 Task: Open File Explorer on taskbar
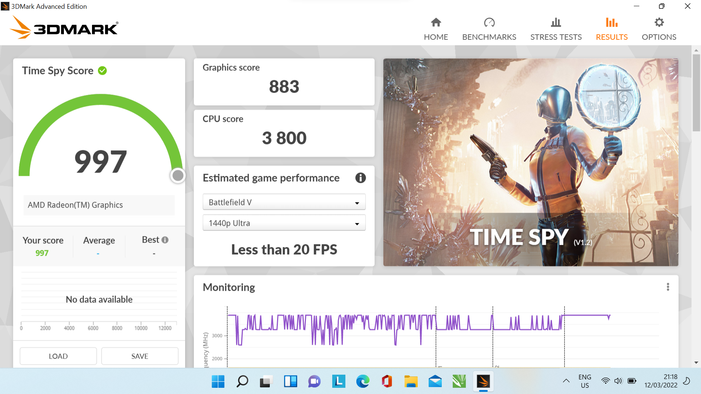point(411,382)
